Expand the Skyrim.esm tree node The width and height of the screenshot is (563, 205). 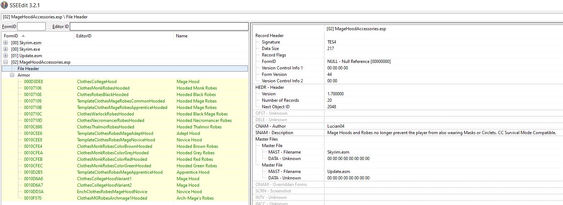coord(6,43)
